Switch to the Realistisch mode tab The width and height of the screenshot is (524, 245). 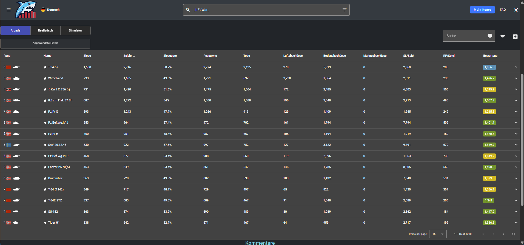tap(45, 30)
